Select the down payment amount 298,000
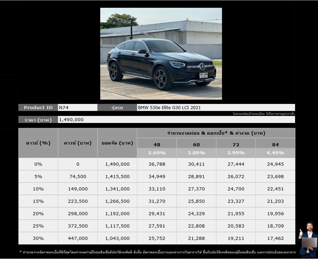Screen dimensions: 318x259 (78, 213)
